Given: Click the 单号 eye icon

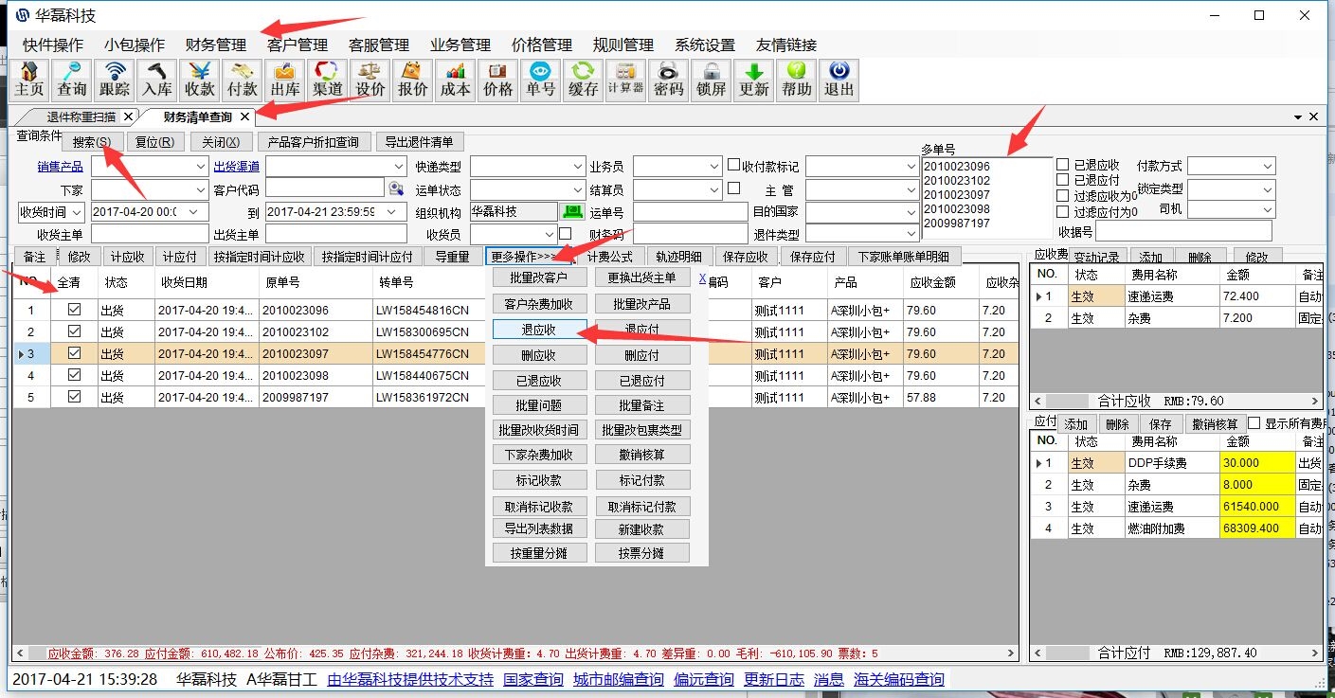Looking at the screenshot, I should 540,80.
